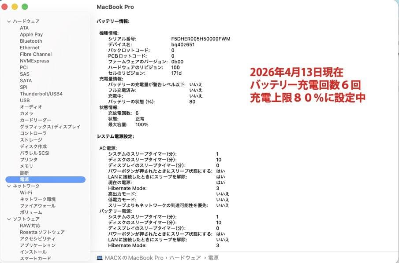Image resolution: width=399 pixels, height=263 pixels.
Task: Open the USB hardware section
Action: click(x=26, y=100)
